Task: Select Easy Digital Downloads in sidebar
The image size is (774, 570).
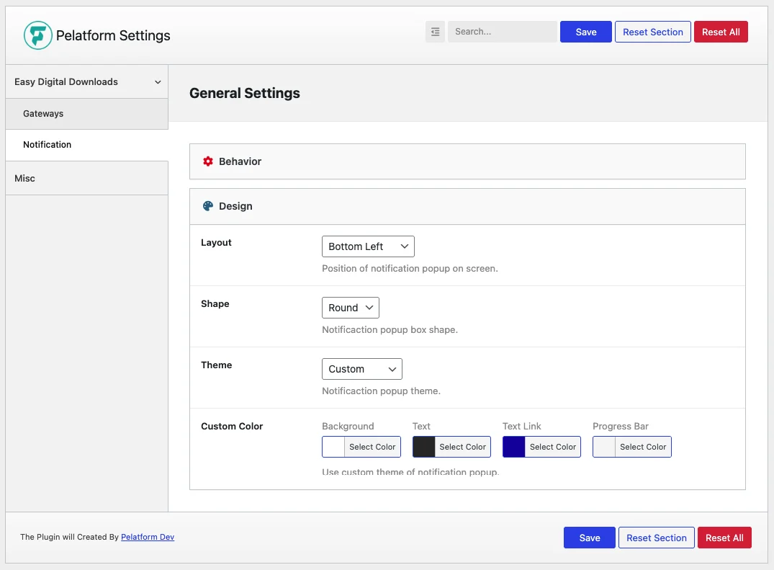Action: (87, 82)
